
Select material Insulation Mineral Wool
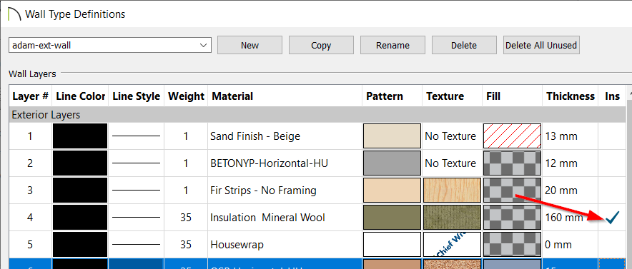[267, 218]
